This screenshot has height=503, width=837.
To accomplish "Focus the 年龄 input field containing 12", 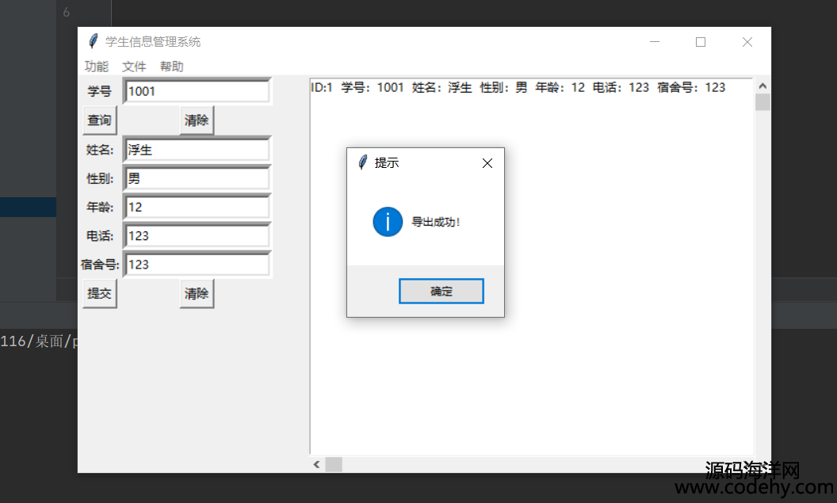I will (x=197, y=208).
